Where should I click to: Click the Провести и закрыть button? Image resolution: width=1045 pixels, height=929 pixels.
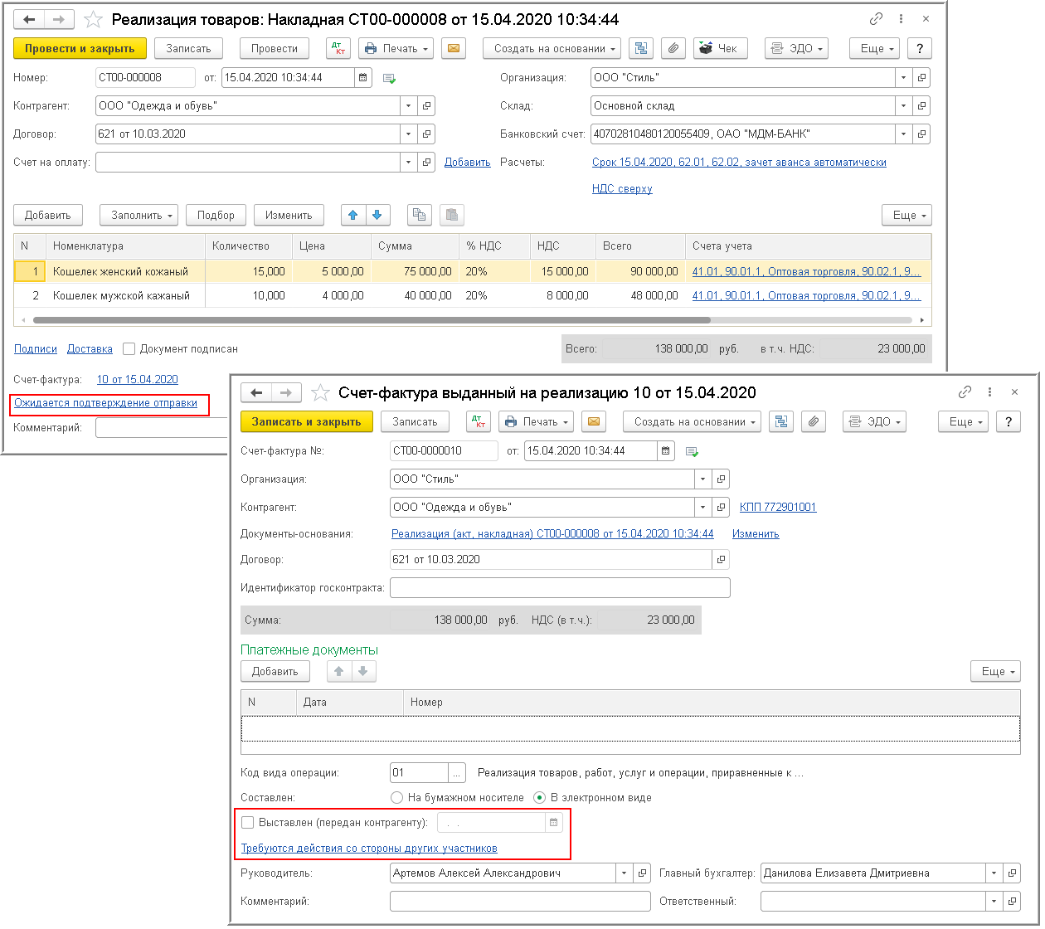[80, 49]
